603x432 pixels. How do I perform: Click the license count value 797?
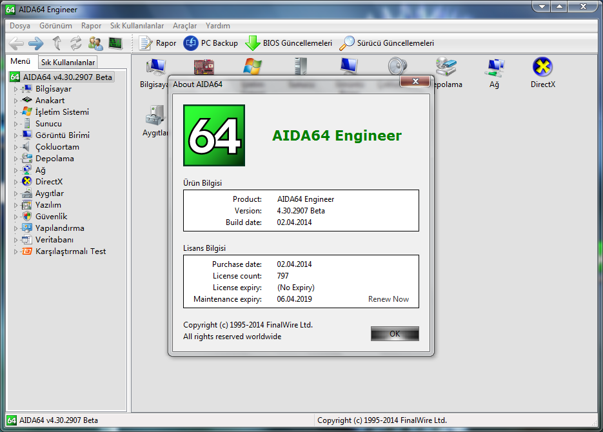282,276
